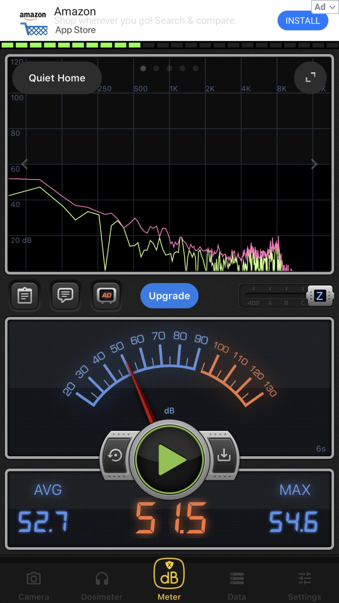Tap the speech bubble comment icon
This screenshot has height=603, width=339.
pos(66,295)
